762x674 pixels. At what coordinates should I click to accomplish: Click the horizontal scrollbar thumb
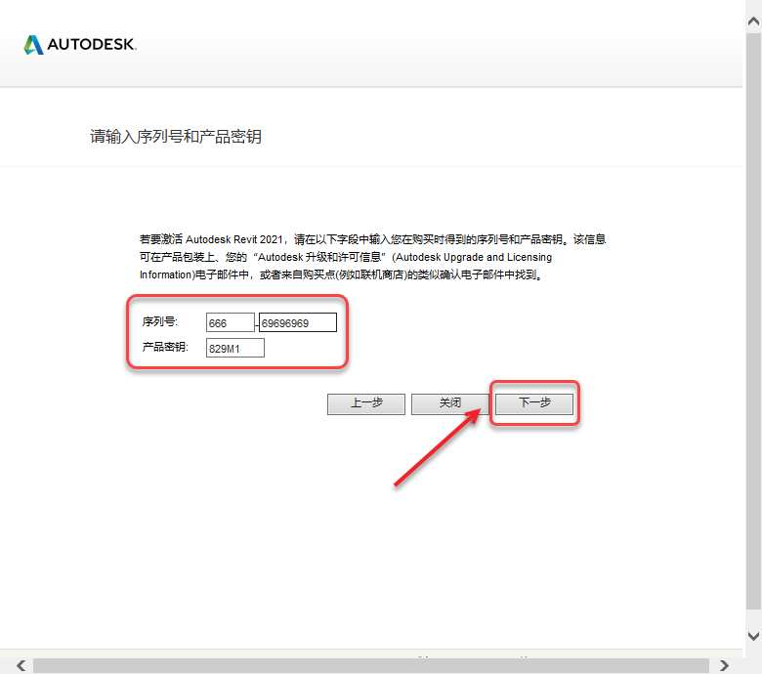click(x=371, y=666)
